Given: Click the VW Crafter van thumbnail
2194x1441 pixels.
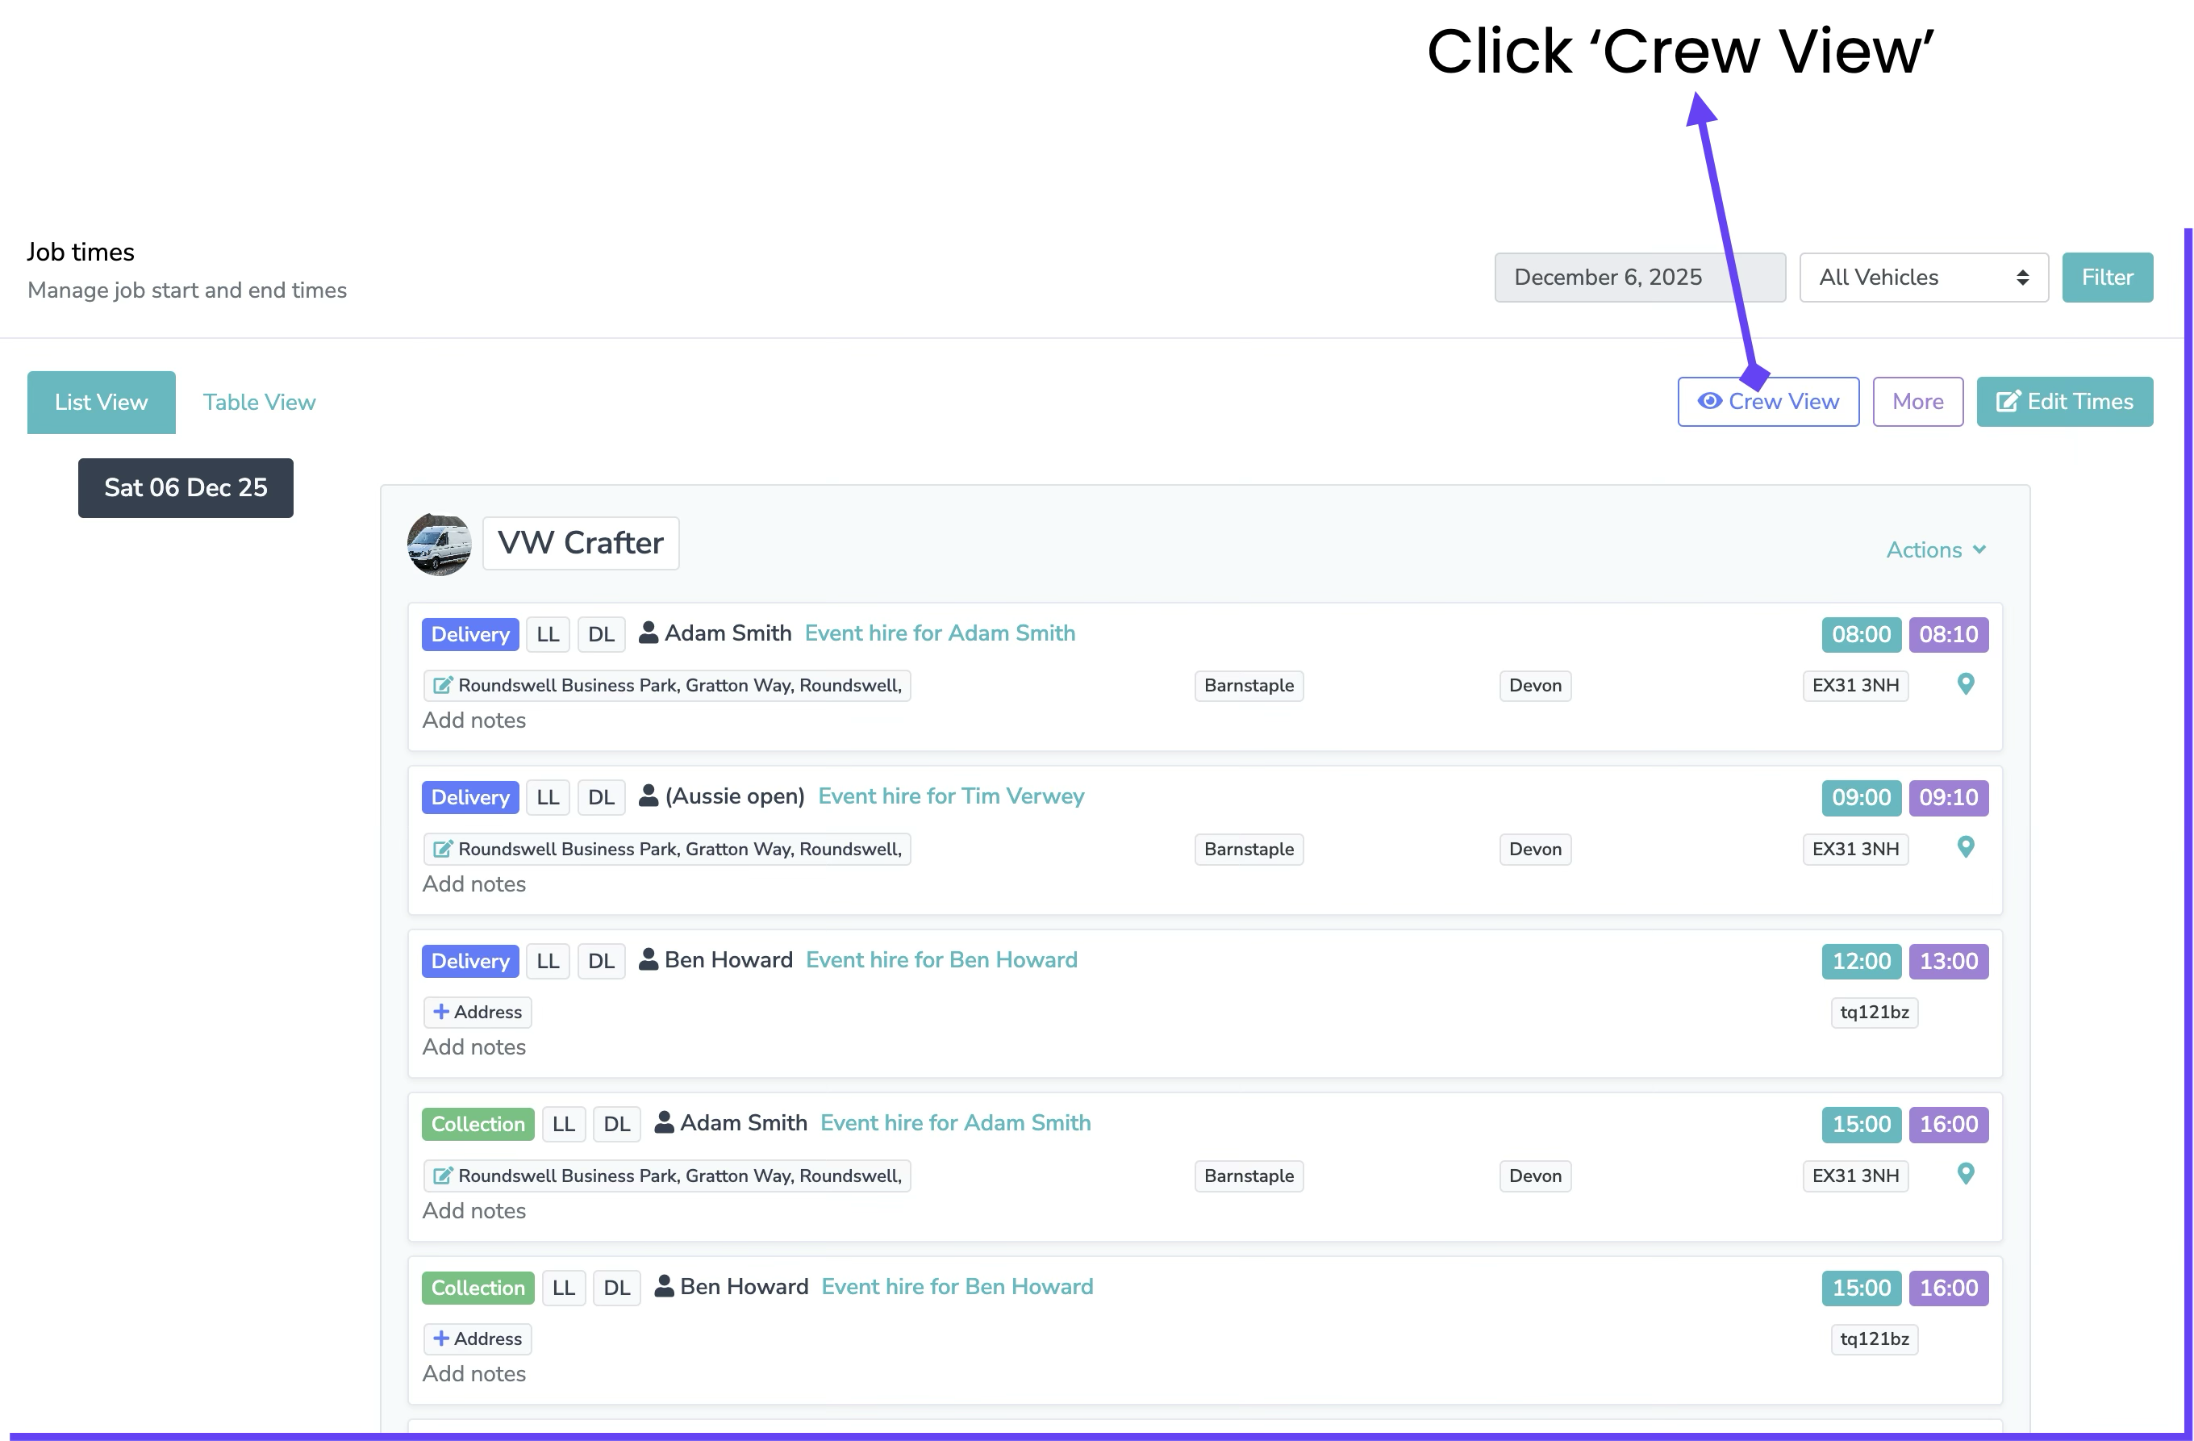Looking at the screenshot, I should pos(440,544).
